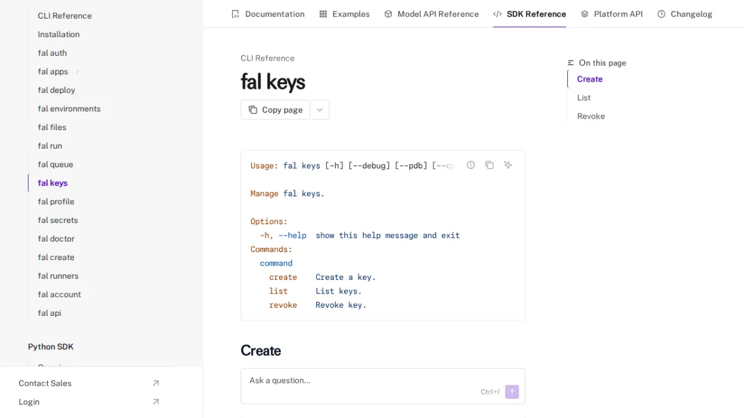This screenshot has height=418, width=744.
Task: Open the Platform API tab
Action: point(611,14)
